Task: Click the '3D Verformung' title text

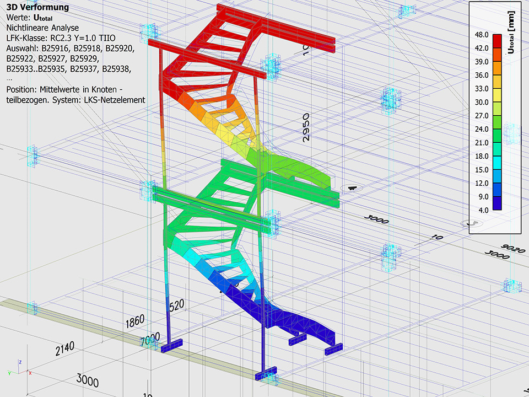Action: [37, 7]
